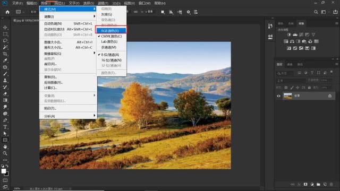Click the trash icon to delete layer
The image size is (340, 191).
331,184
